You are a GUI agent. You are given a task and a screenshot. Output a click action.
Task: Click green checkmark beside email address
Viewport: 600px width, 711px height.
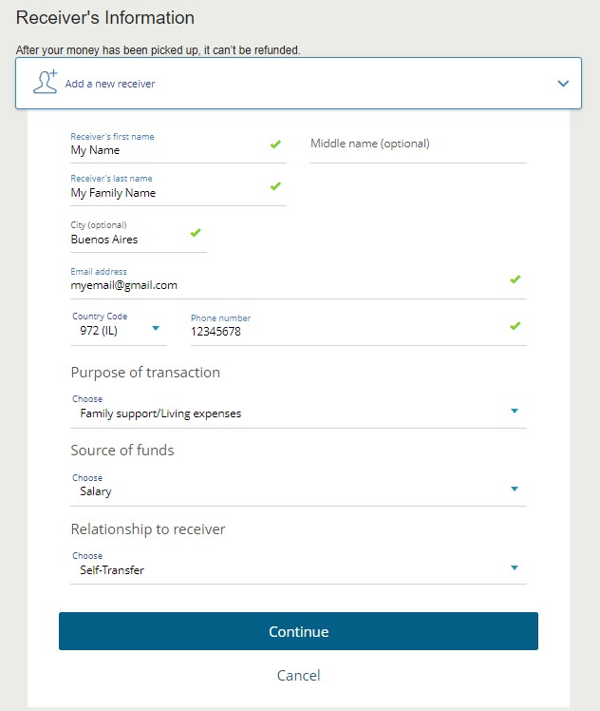point(515,279)
